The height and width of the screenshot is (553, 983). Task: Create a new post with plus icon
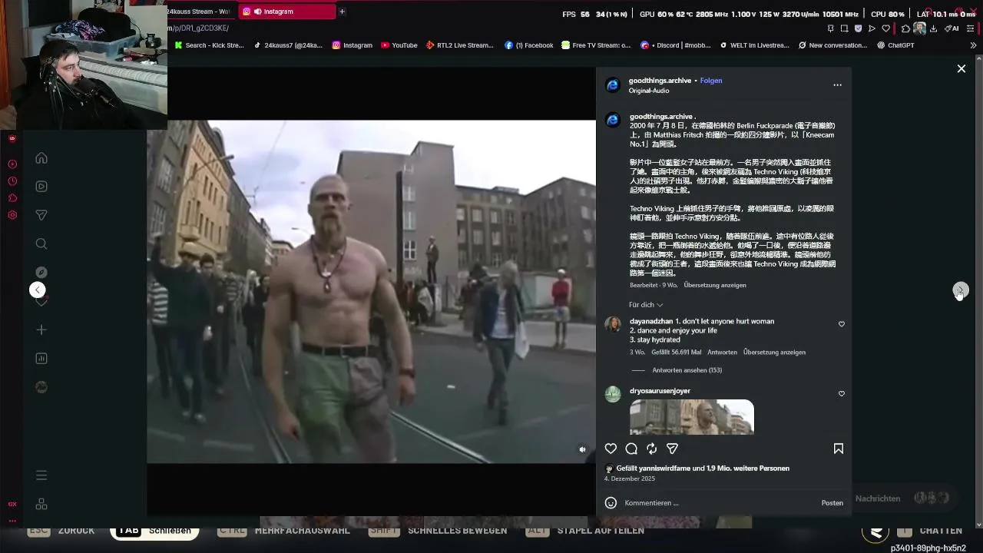coord(41,330)
